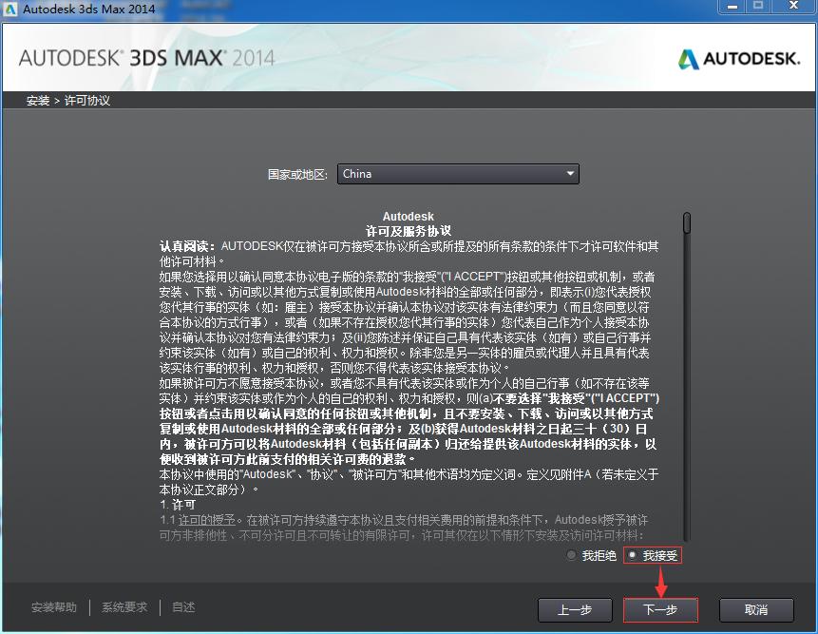Click the 上一步 (Back) button
Viewport: 818px width, 634px height.
click(575, 609)
